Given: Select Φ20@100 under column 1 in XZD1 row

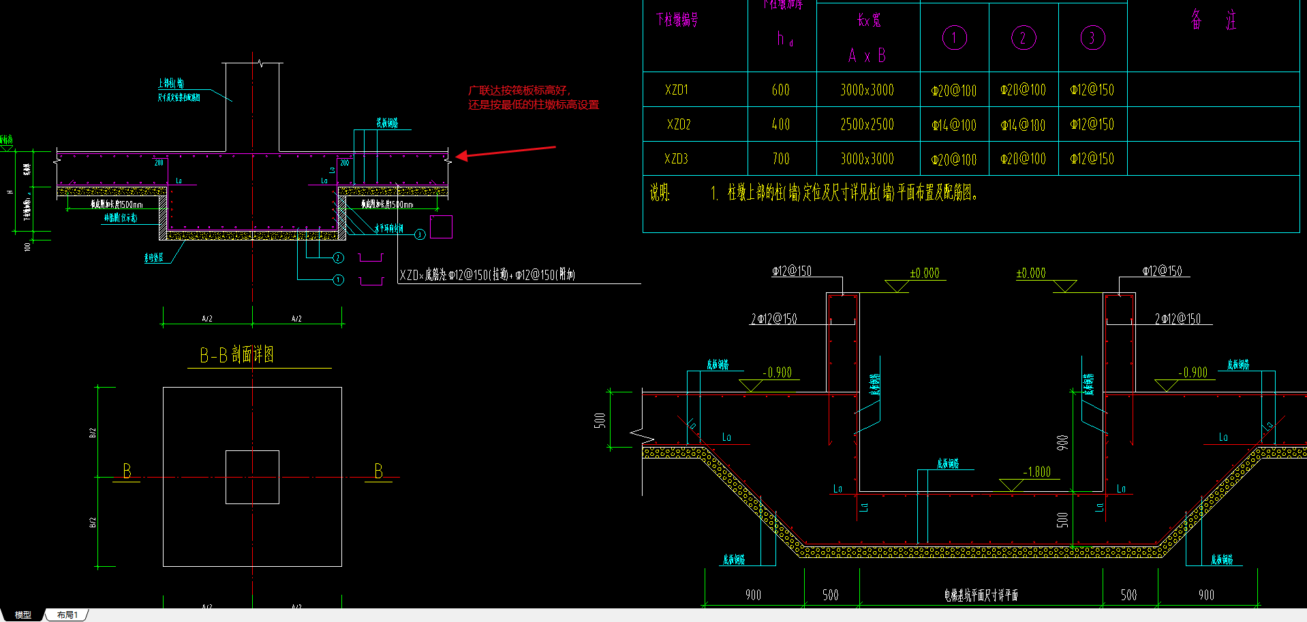Looking at the screenshot, I should (x=954, y=91).
